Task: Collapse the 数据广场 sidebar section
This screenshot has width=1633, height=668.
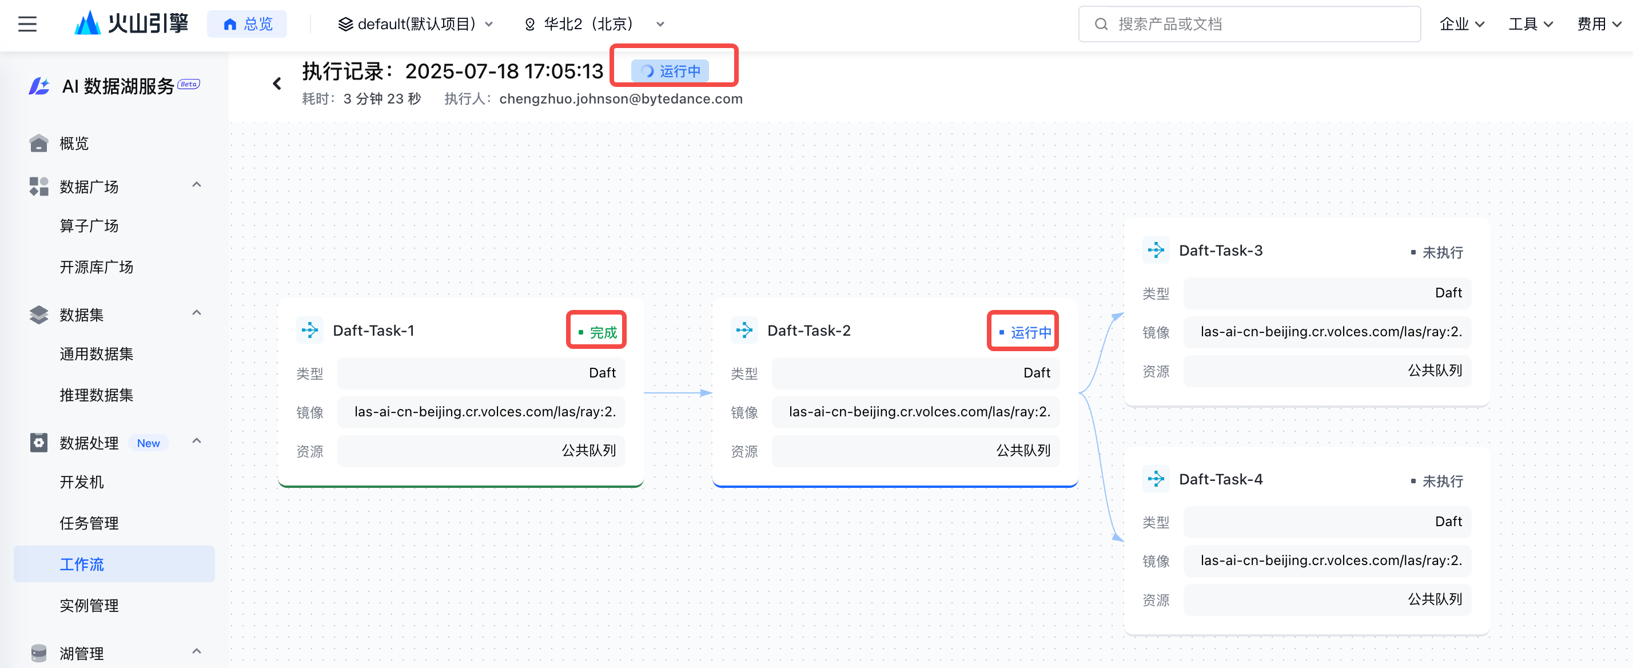Action: pyautogui.click(x=197, y=185)
